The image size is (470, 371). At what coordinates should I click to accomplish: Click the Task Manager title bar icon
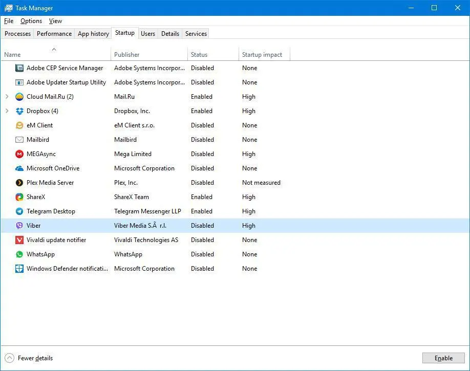(x=8, y=8)
